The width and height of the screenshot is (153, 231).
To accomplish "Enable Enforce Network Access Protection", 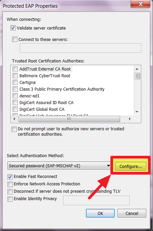I will tap(10, 184).
